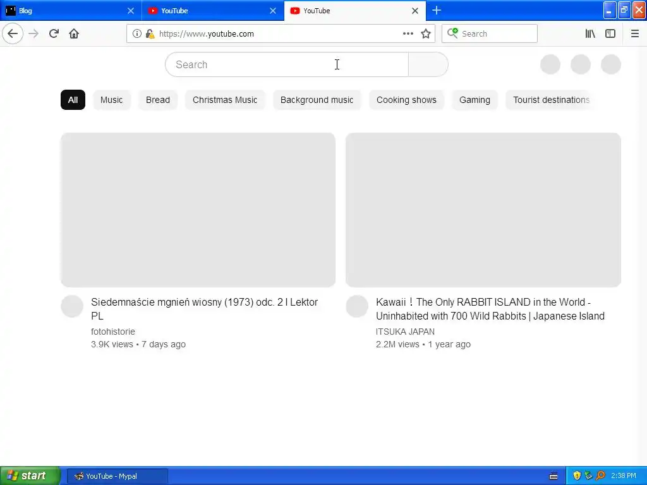Click the search engine magnifier icon
Viewport: 647px width, 485px height.
[452, 33]
